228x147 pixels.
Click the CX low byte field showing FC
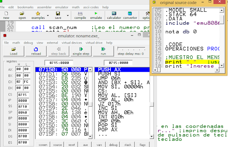[x=26, y=82]
